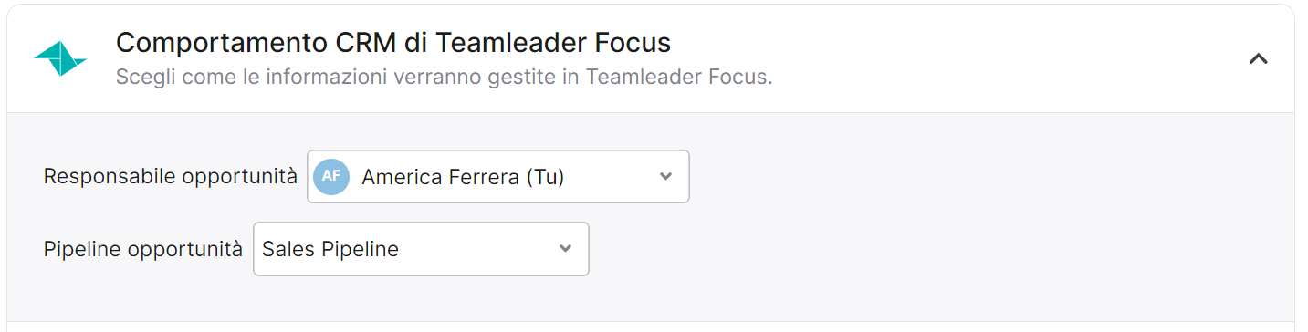The height and width of the screenshot is (332, 1308).
Task: Click the Comportamento CRM di Teamleader Focus heading
Action: (393, 42)
